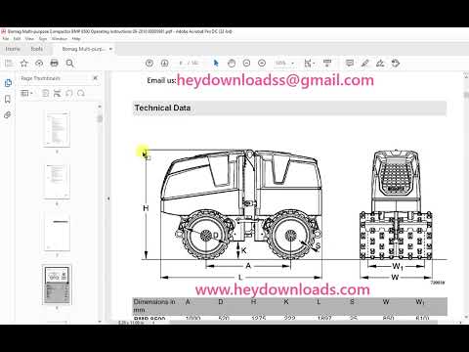Upload file with the cloud icon
The width and height of the screenshot is (469, 352).
coord(39,64)
